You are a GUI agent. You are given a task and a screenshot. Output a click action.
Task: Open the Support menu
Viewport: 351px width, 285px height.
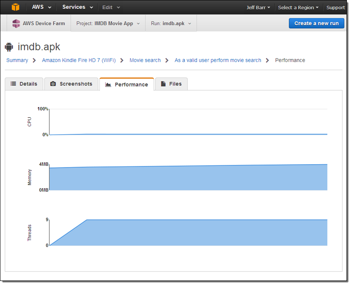(x=335, y=7)
